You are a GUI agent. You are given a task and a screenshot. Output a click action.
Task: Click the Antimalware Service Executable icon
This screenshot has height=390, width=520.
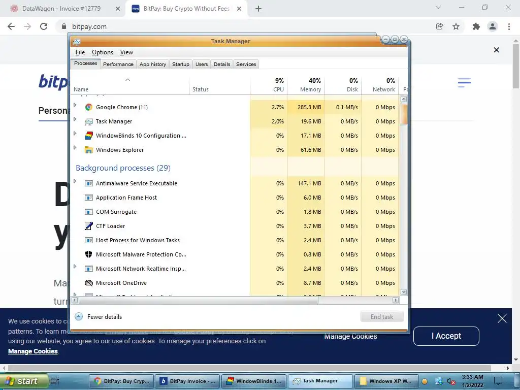click(88, 183)
